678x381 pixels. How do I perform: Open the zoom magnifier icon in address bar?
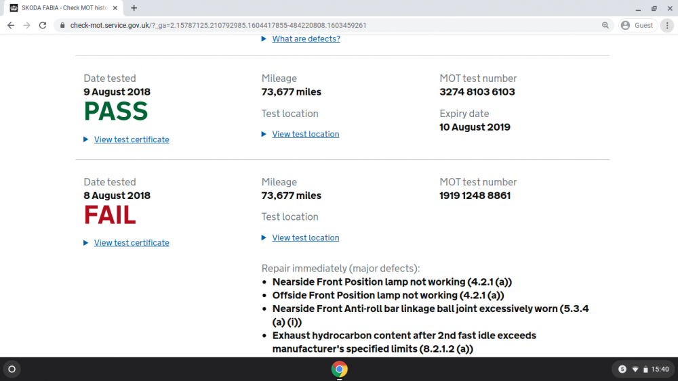[605, 26]
